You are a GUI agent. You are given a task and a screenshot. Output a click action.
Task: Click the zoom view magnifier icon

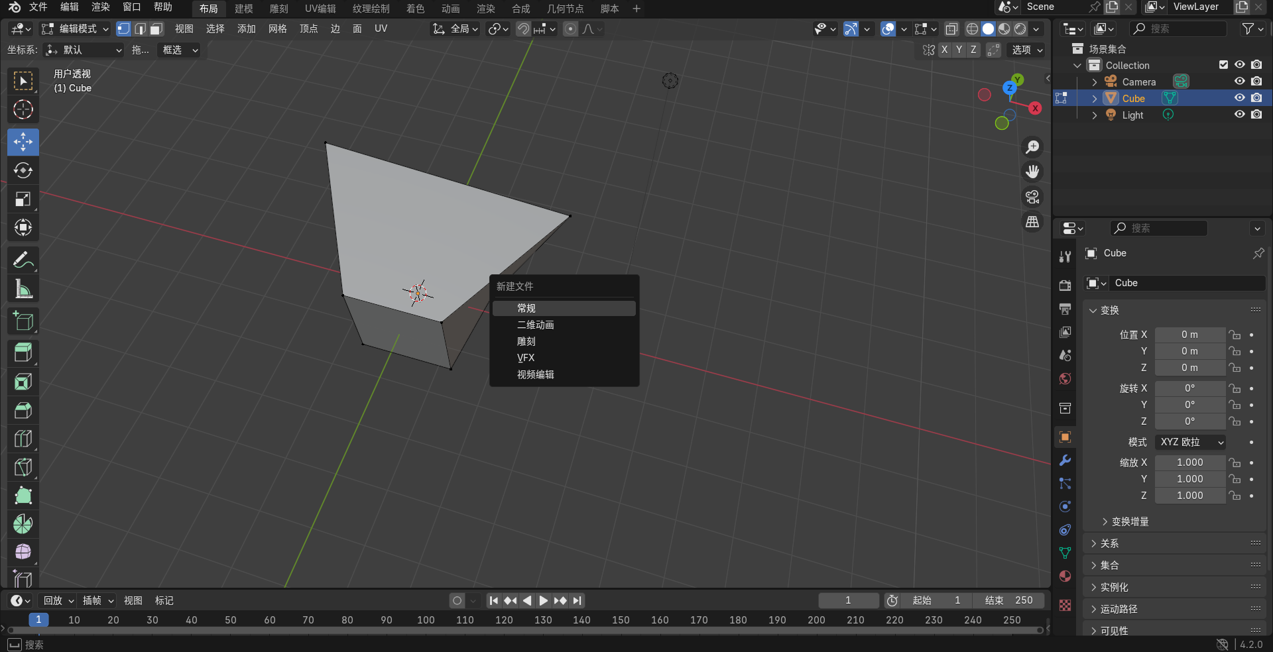[1032, 147]
